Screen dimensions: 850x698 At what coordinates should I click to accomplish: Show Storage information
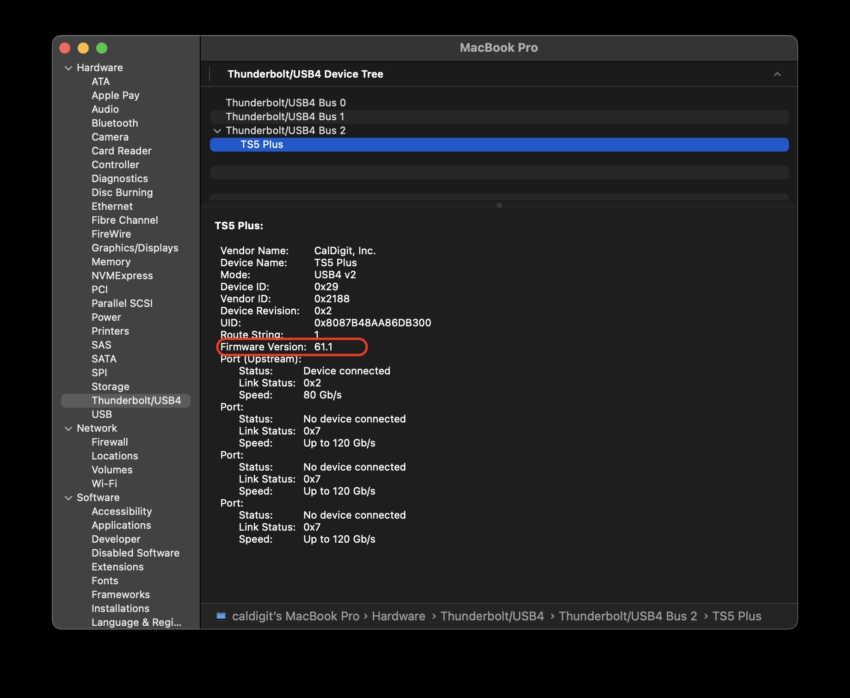[x=110, y=386]
